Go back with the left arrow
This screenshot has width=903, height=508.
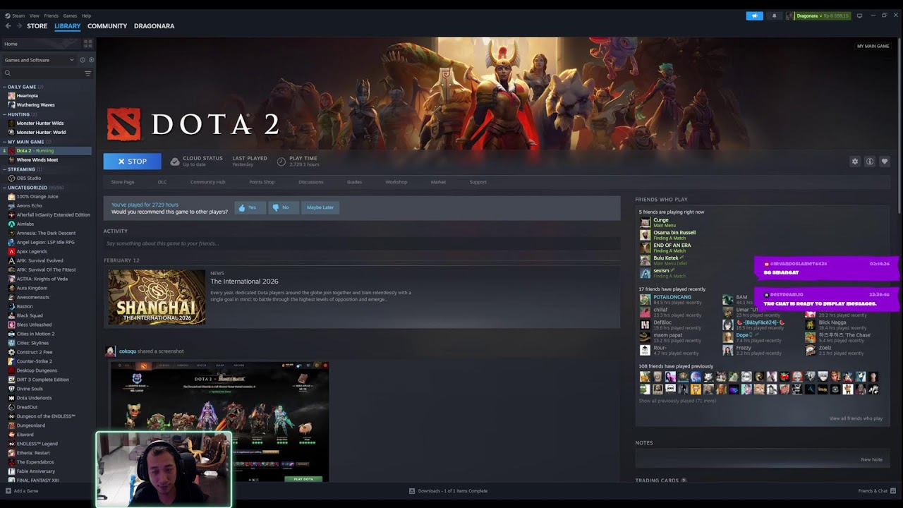point(8,26)
